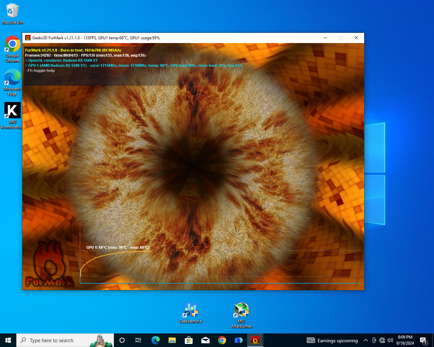Open Task View from taskbar
The image size is (434, 347).
point(138,340)
